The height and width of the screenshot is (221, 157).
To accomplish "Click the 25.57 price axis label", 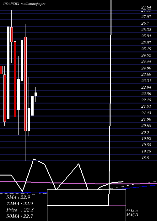I will pyautogui.click(x=146, y=42).
